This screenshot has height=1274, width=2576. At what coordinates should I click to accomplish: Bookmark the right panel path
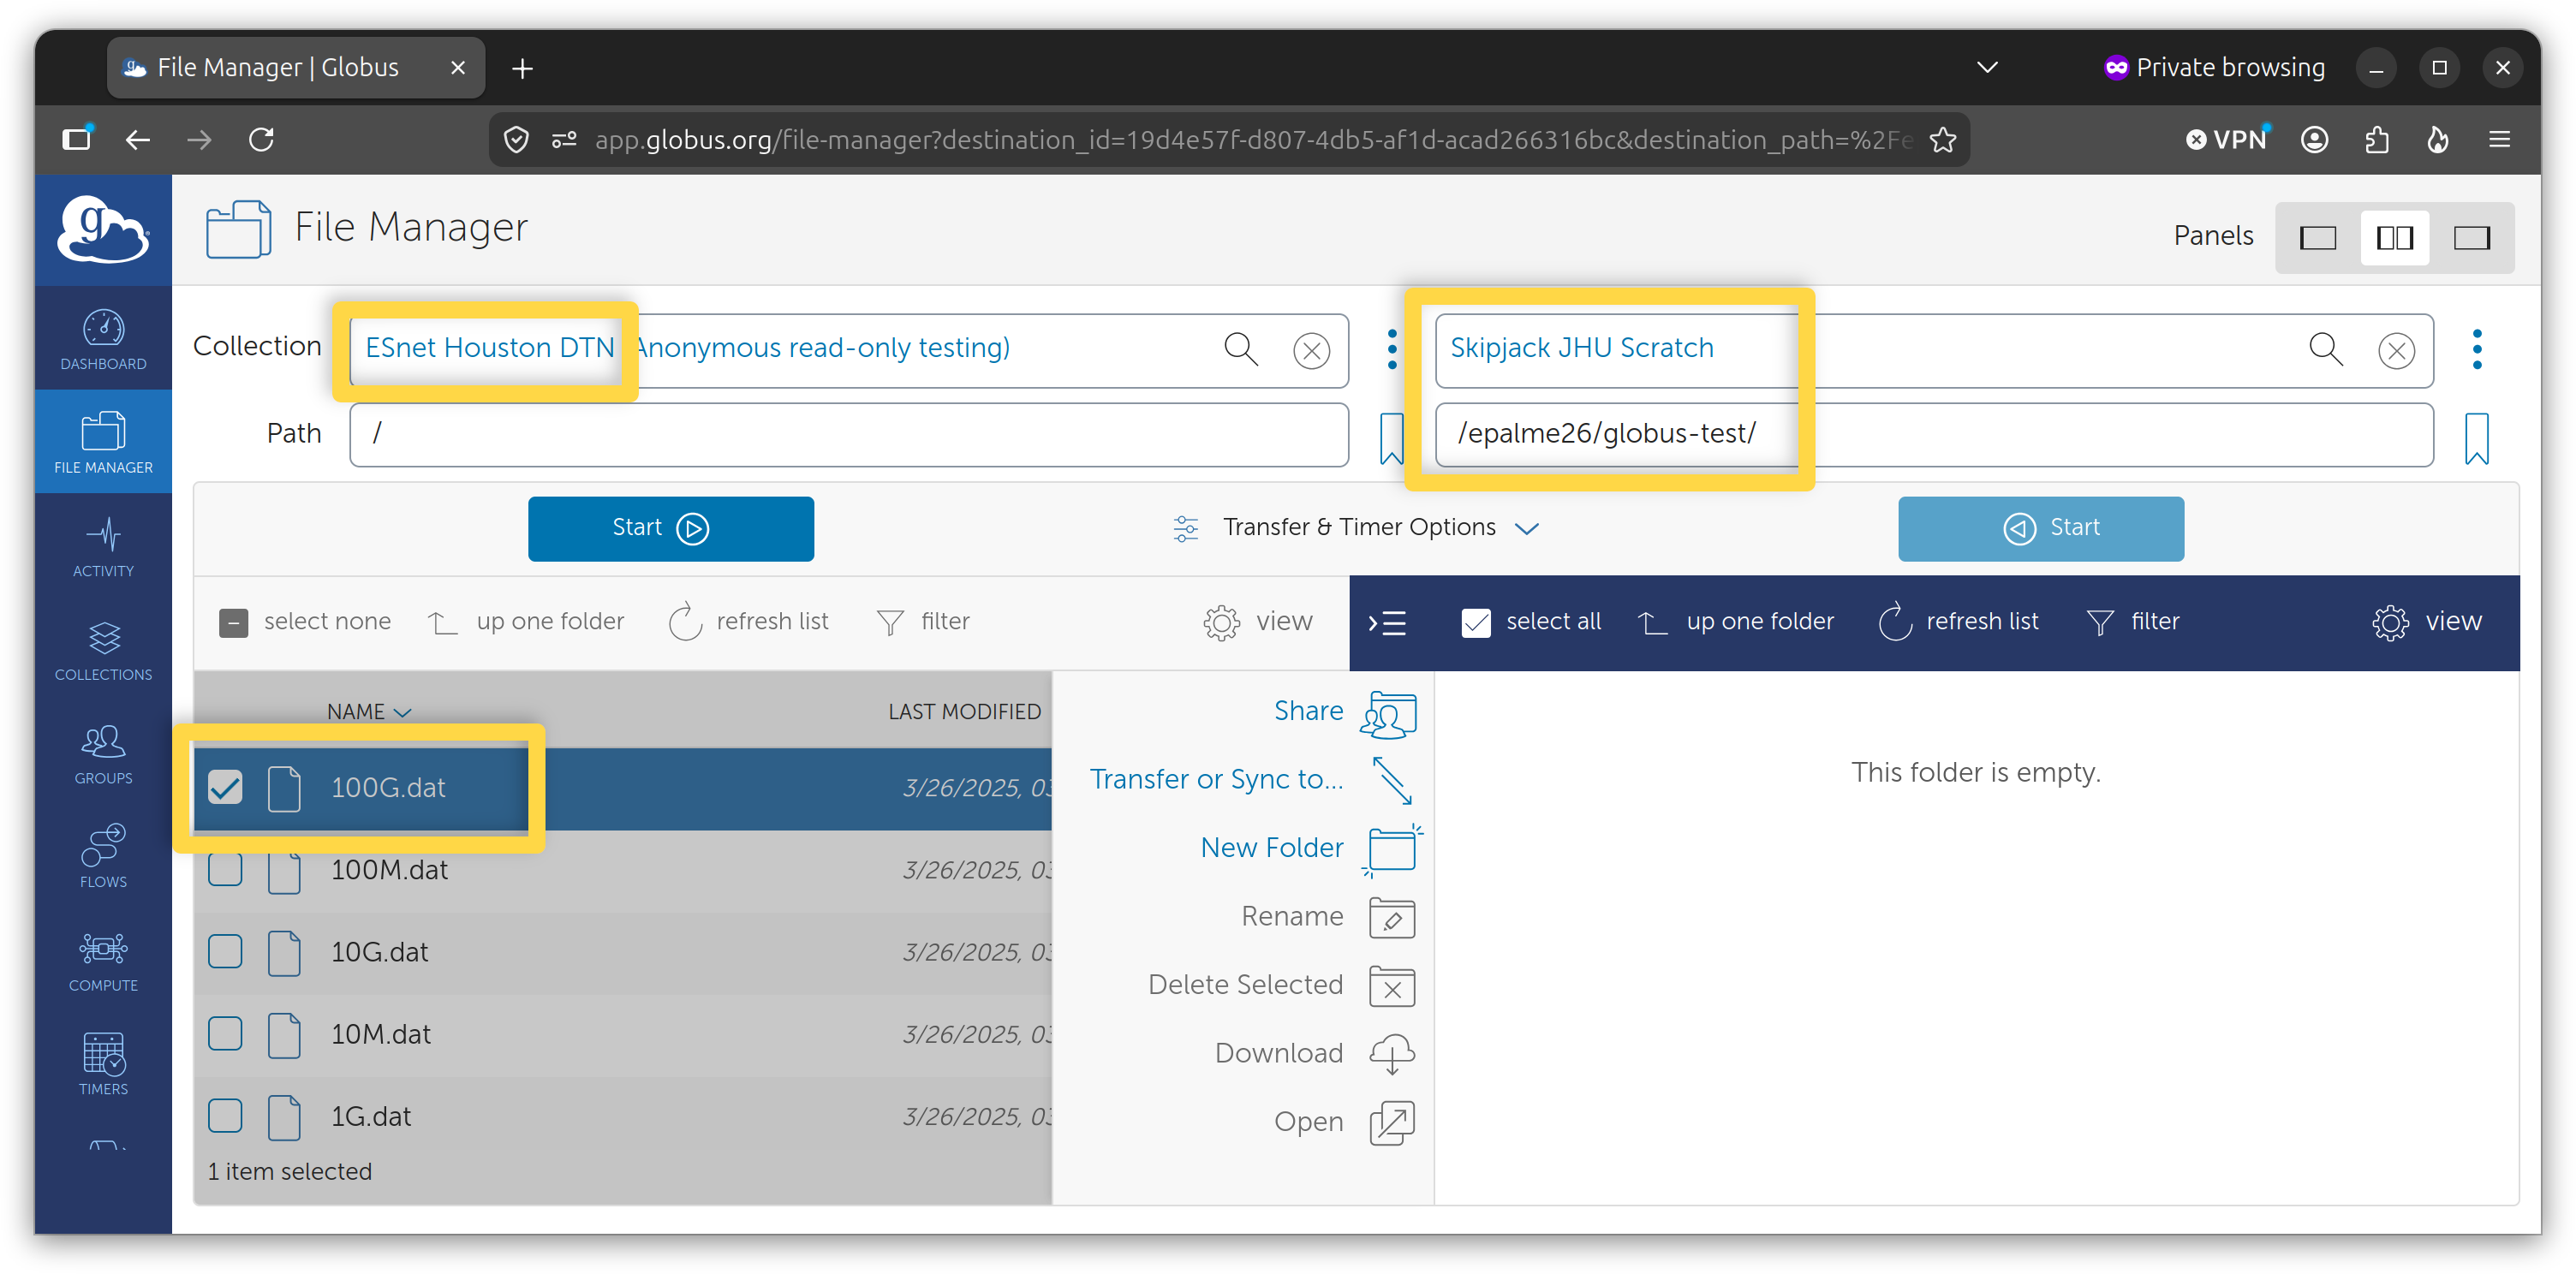tap(2476, 438)
